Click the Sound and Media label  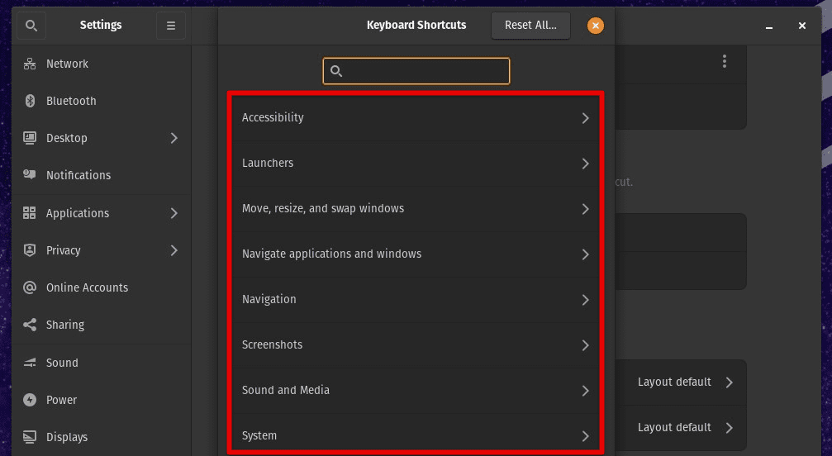click(286, 390)
